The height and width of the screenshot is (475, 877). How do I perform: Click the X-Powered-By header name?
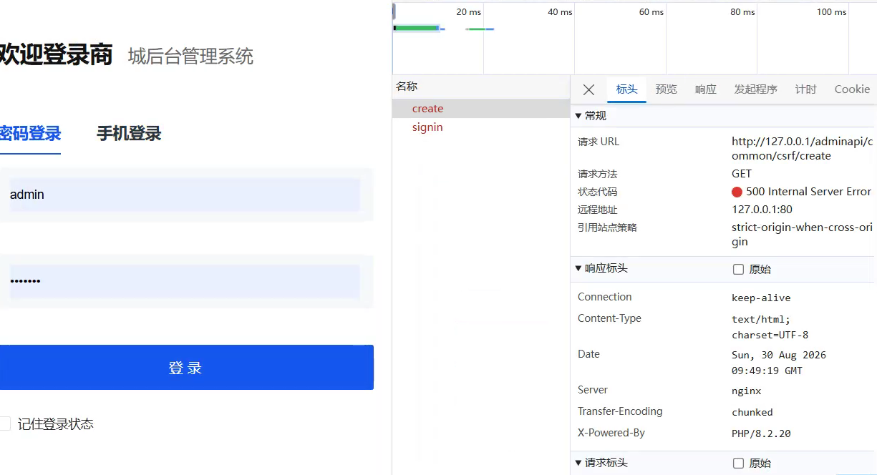point(611,433)
